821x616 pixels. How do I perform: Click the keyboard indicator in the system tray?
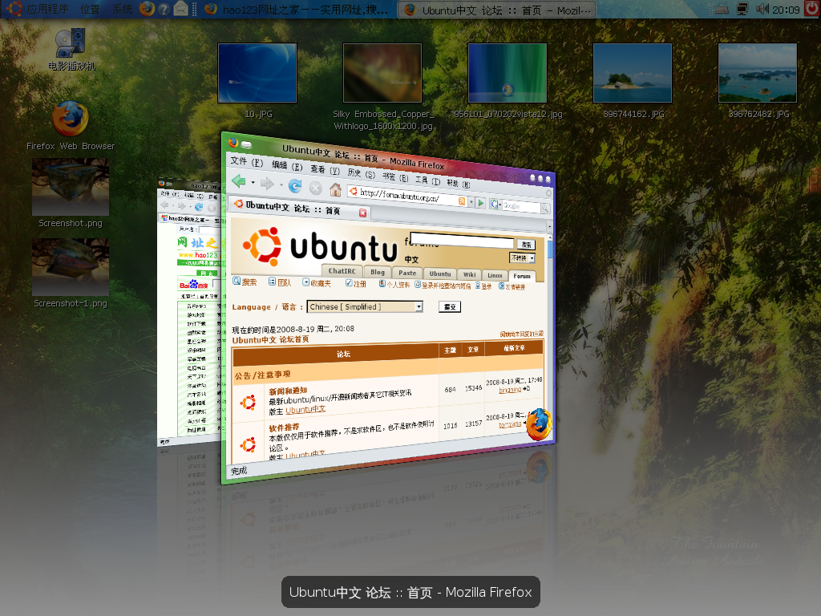tap(722, 9)
